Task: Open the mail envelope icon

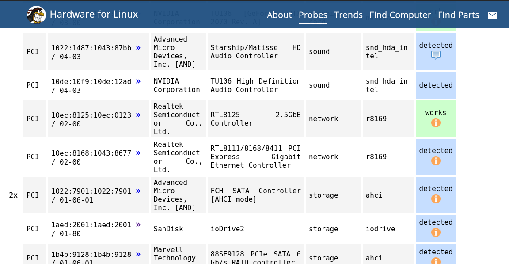Action: click(492, 15)
